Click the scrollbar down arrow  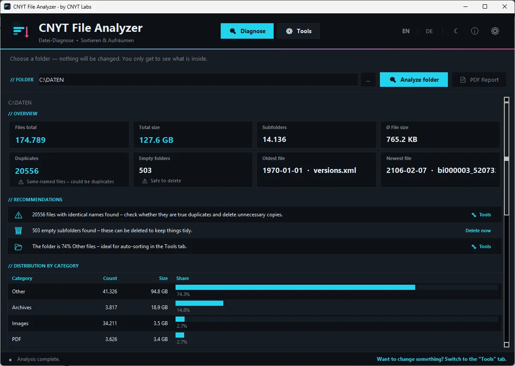(x=506, y=344)
